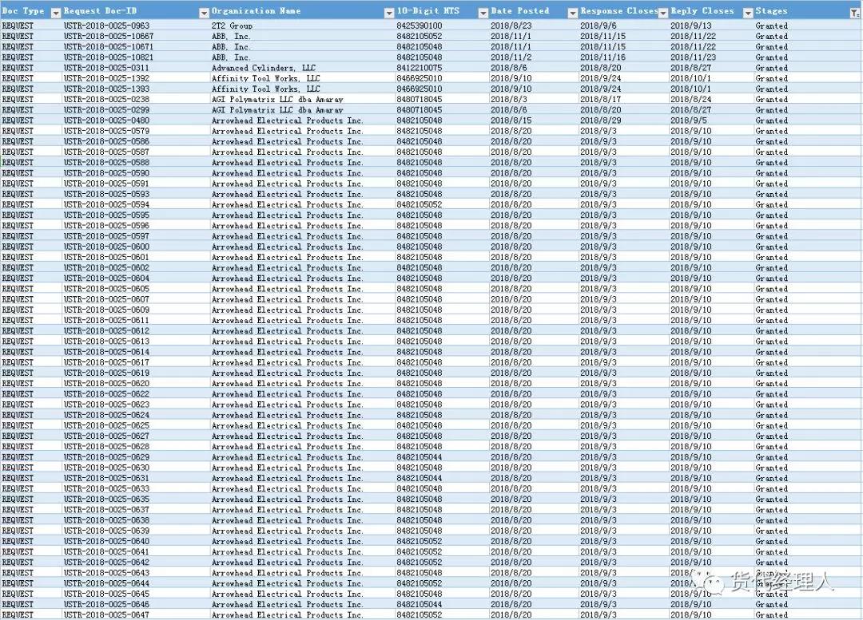Select Response Closes 2018/9/24 in row USTR-2018-0025-1392
The width and height of the screenshot is (863, 620).
click(x=623, y=79)
